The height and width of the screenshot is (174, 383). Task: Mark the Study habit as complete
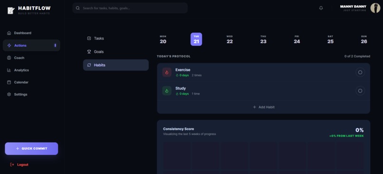[360, 91]
